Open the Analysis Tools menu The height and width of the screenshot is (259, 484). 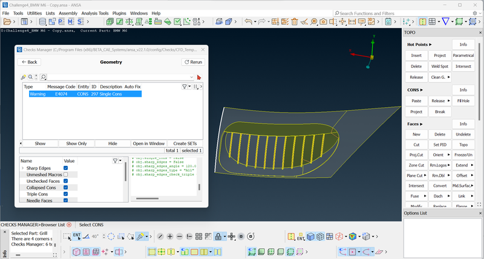(x=95, y=13)
